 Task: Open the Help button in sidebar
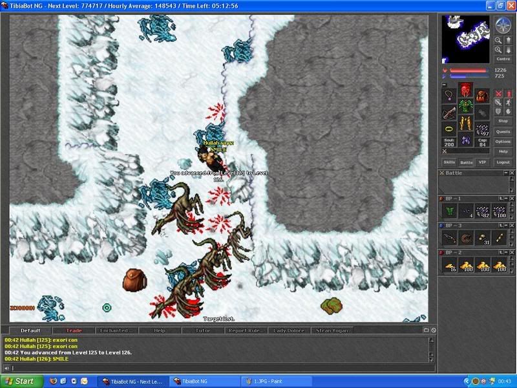coord(503,151)
